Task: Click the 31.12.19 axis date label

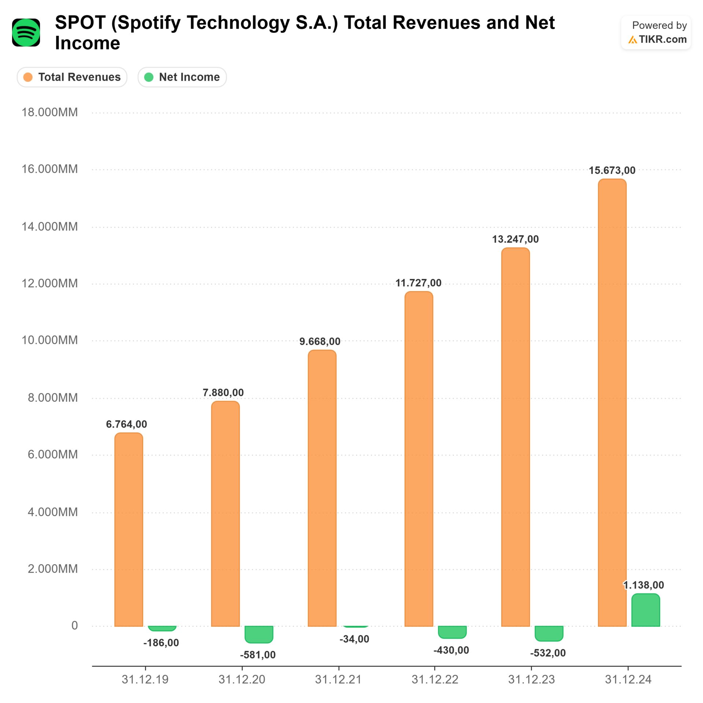Action: point(145,680)
